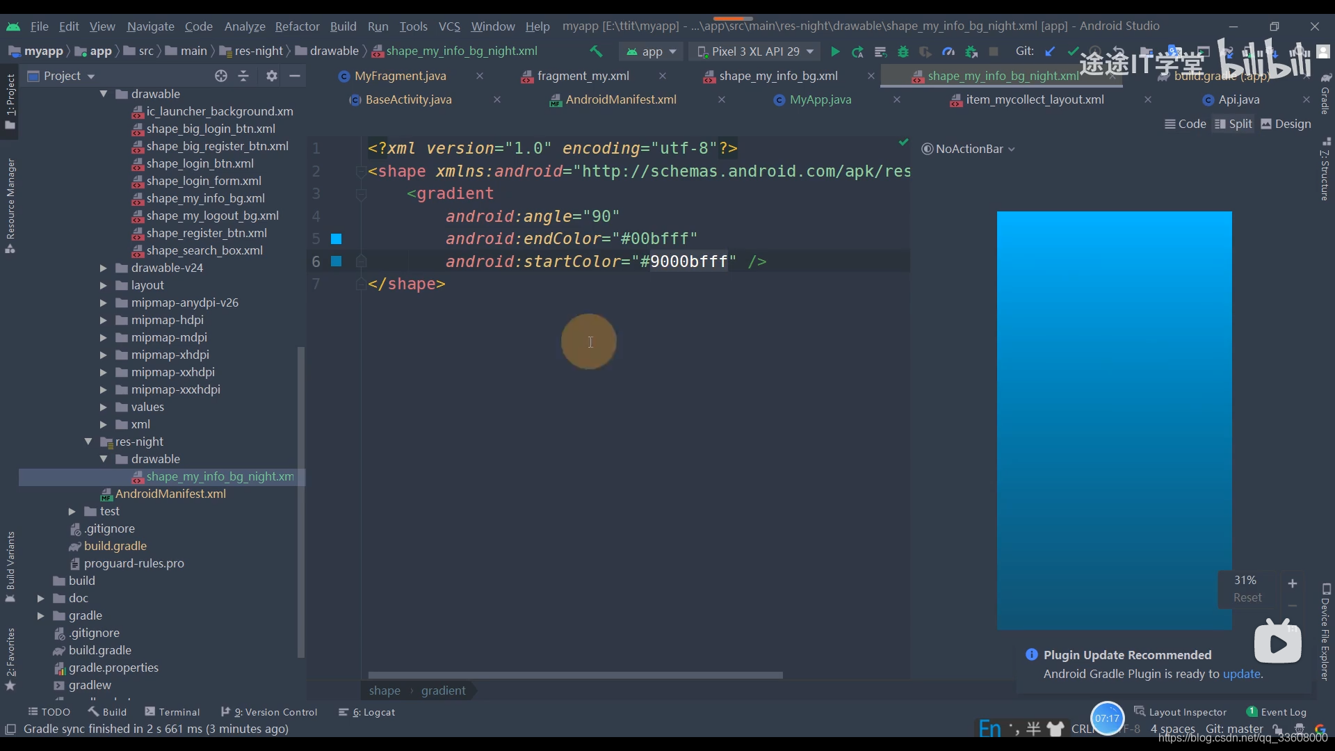The height and width of the screenshot is (751, 1335).
Task: Open the Event Log
Action: click(x=1277, y=712)
